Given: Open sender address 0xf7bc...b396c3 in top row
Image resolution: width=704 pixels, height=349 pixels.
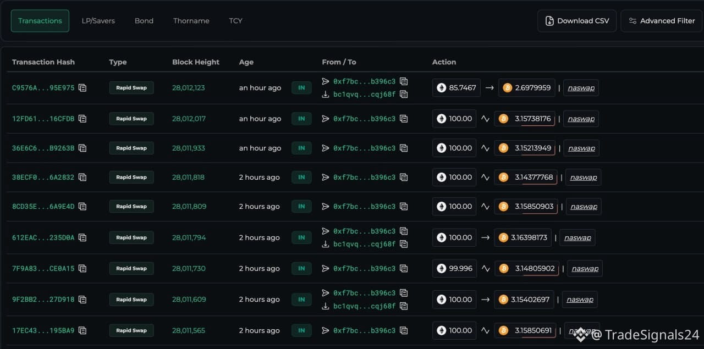Looking at the screenshot, I should (x=364, y=81).
